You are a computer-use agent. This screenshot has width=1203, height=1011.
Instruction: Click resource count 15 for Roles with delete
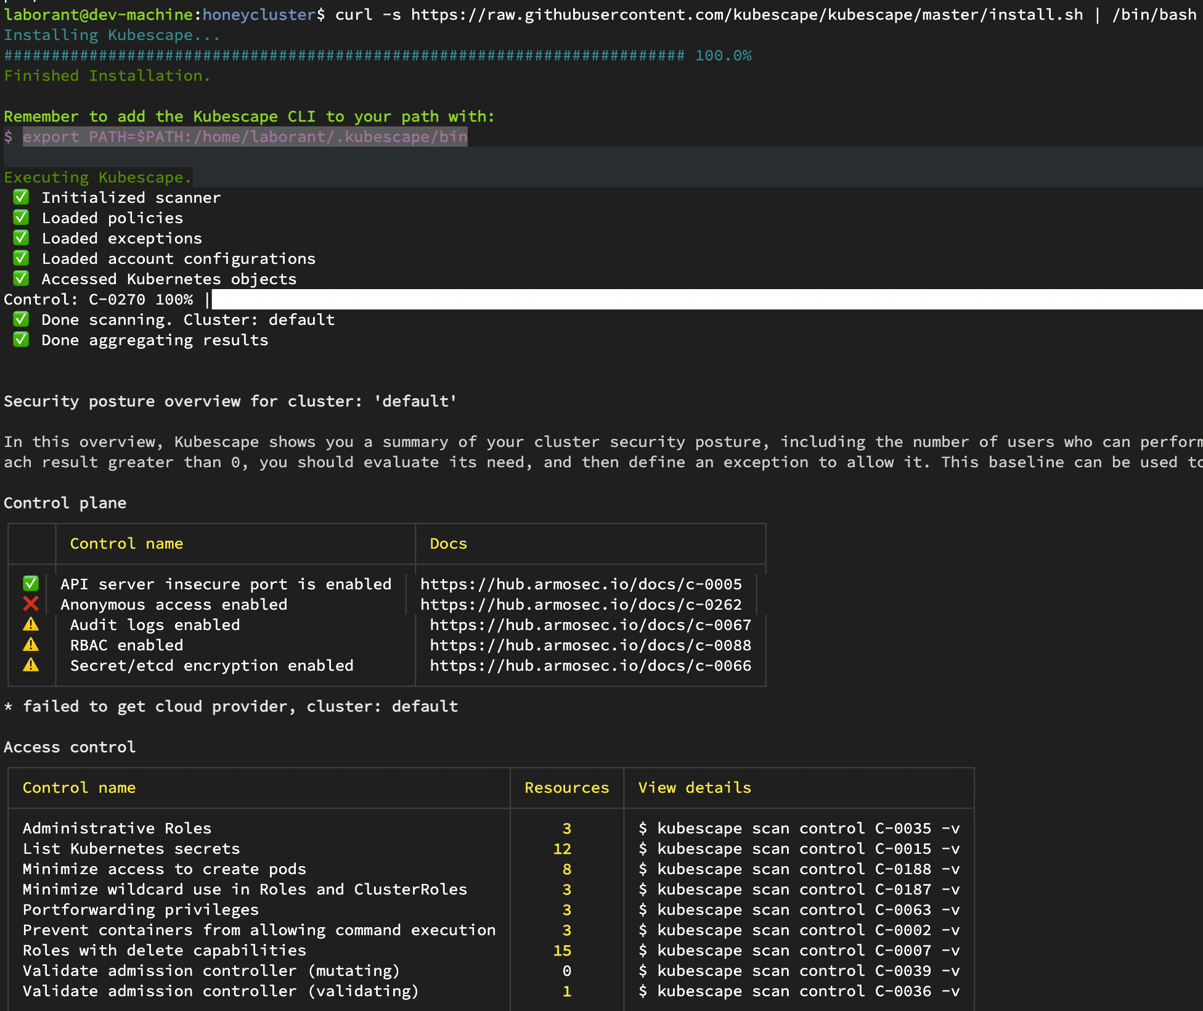(x=562, y=950)
